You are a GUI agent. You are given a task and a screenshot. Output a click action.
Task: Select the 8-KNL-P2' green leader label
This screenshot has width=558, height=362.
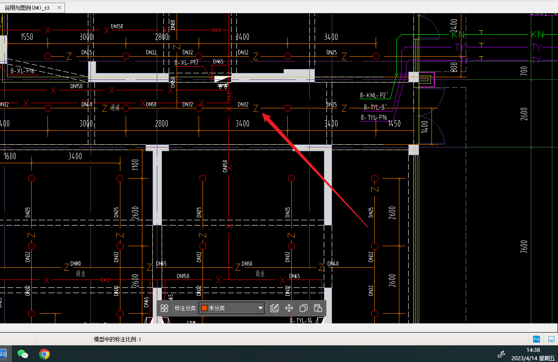coord(373,95)
